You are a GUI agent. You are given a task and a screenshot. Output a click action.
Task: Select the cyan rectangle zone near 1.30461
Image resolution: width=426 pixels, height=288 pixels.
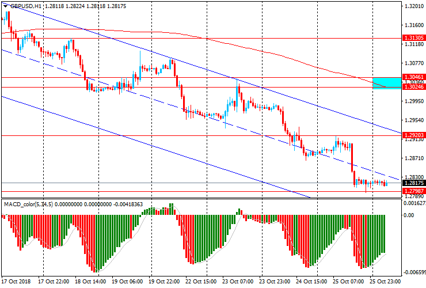point(387,83)
